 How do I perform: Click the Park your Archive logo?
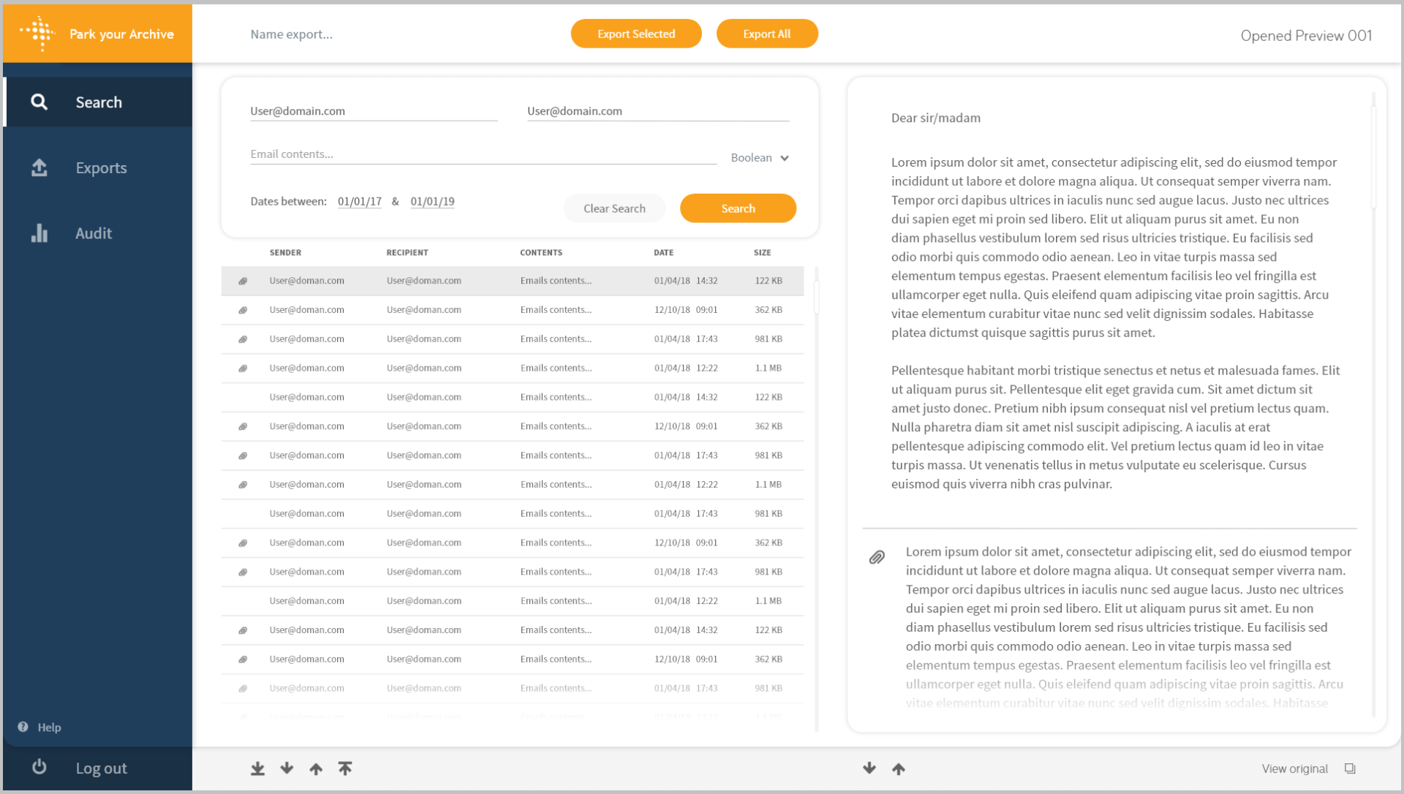coord(95,33)
